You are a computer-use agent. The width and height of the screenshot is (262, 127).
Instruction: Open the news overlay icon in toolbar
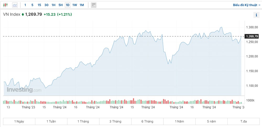[94, 5]
